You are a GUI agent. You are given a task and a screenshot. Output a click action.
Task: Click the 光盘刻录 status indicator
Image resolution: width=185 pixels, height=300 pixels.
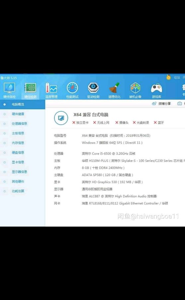(141, 123)
